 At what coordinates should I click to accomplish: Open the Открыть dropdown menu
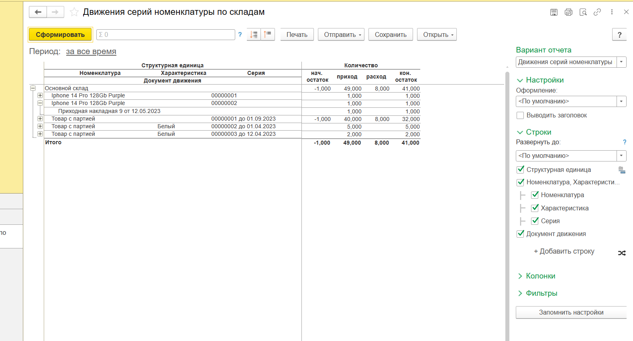[x=436, y=34]
